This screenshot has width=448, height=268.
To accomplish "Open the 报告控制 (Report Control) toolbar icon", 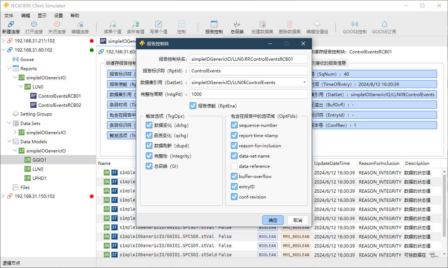I will pos(214,24).
